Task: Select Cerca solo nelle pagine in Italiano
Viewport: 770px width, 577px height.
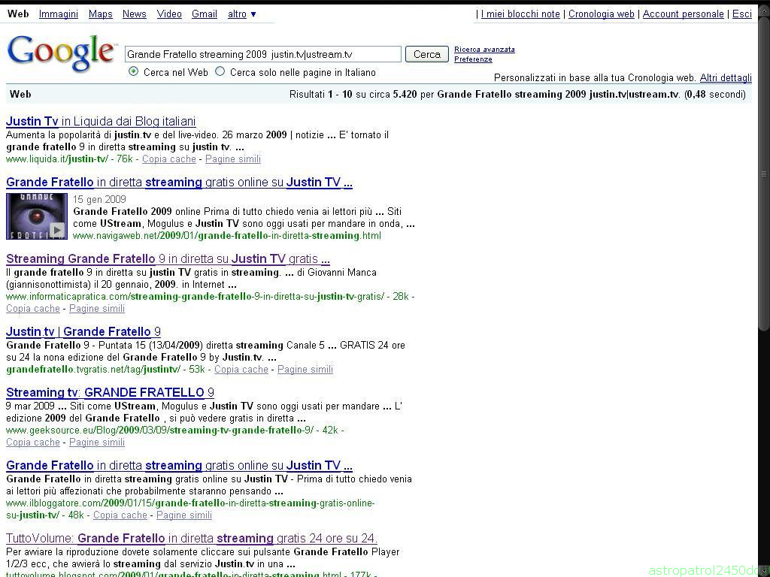Action: (x=220, y=71)
